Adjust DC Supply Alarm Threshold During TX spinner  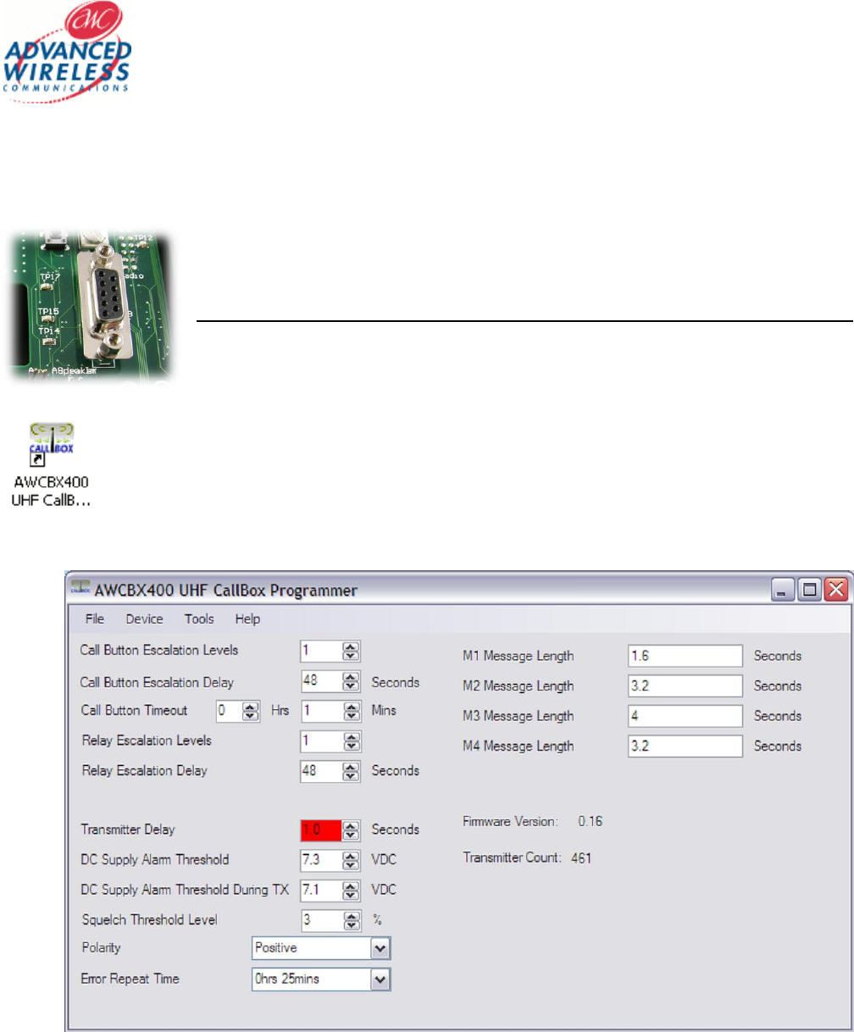(352, 890)
